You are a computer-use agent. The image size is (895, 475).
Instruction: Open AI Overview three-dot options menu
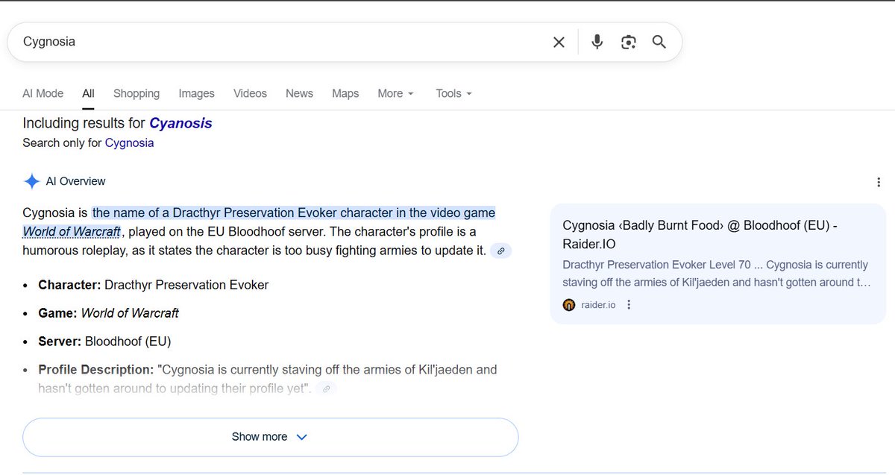[879, 182]
